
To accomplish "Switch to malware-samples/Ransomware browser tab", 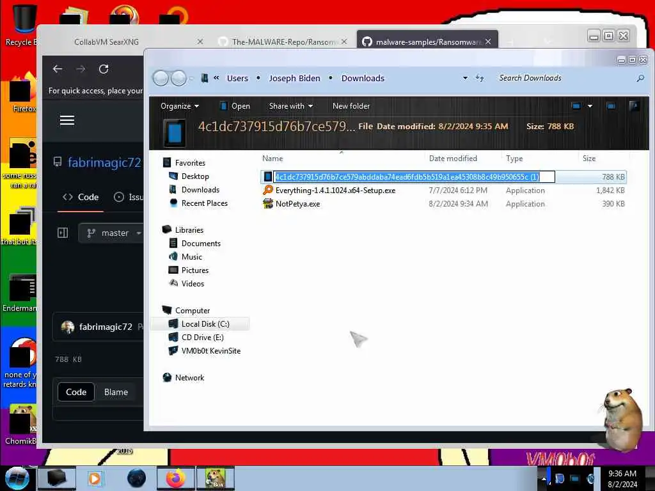I will pyautogui.click(x=427, y=42).
